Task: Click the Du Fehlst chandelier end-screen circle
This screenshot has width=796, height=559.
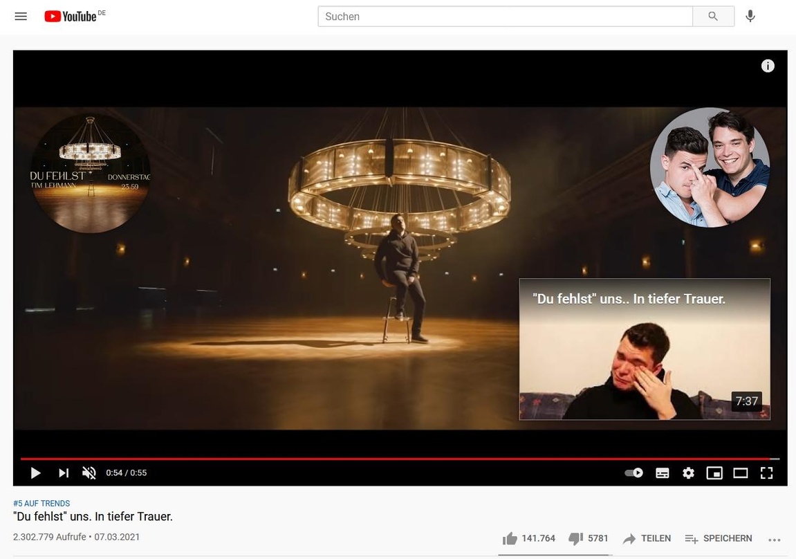Action: click(91, 173)
